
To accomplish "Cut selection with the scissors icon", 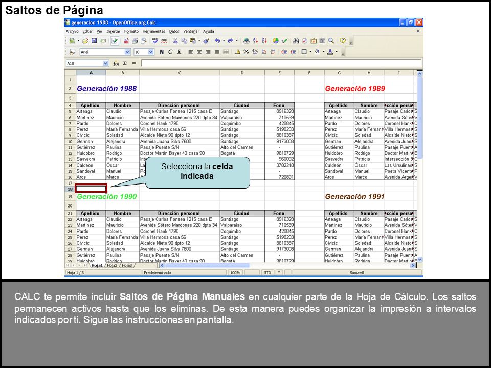I will (x=175, y=41).
